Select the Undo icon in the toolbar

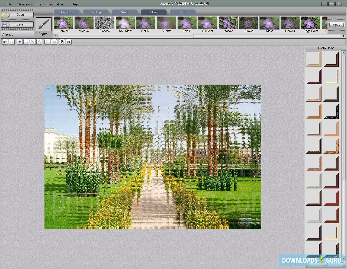pyautogui.click(x=5, y=42)
